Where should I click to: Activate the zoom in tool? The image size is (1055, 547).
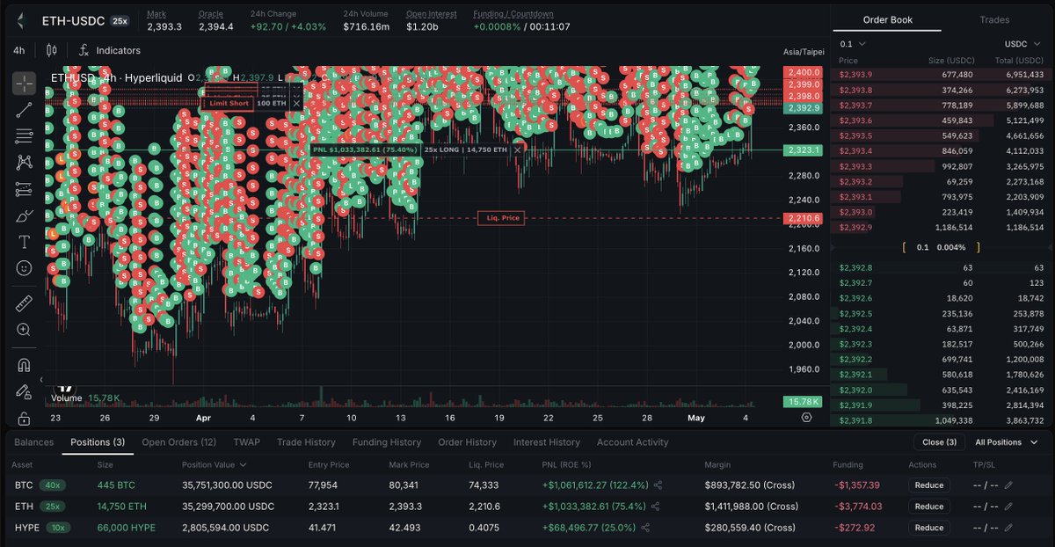(24, 330)
